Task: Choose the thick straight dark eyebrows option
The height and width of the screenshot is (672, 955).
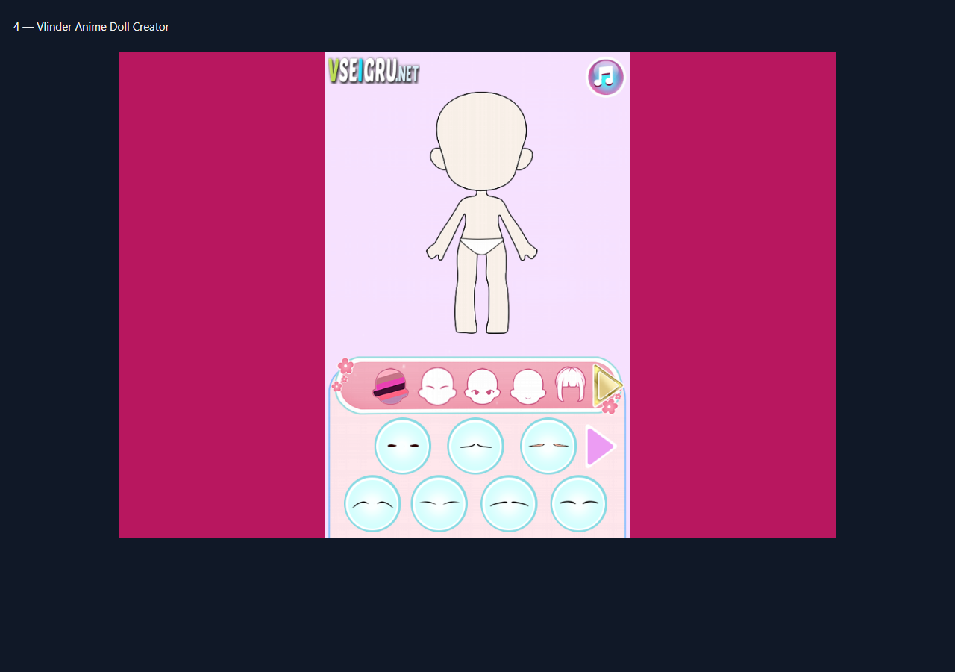Action: (x=509, y=504)
